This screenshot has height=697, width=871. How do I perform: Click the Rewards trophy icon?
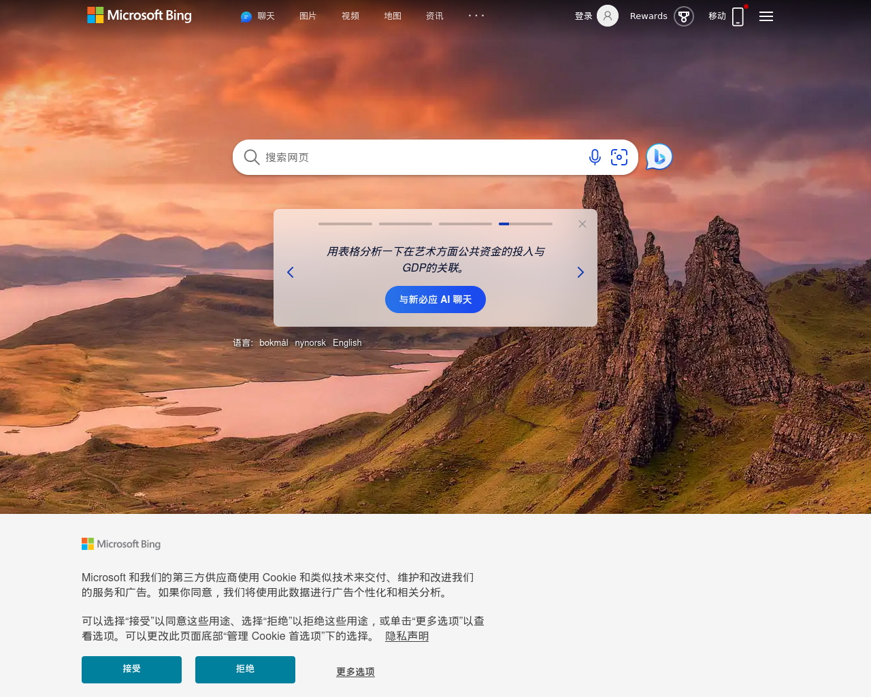pos(683,16)
